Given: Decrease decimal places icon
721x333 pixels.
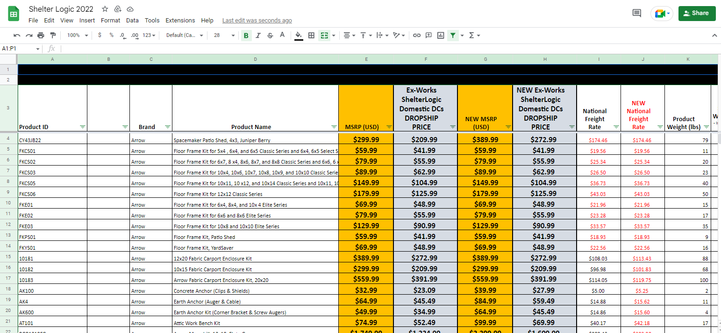Looking at the screenshot, I should 122,35.
